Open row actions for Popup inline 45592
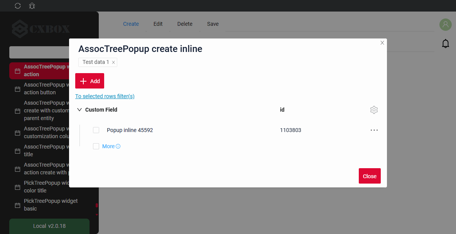Screen dimensions: 456x234 coord(374,130)
